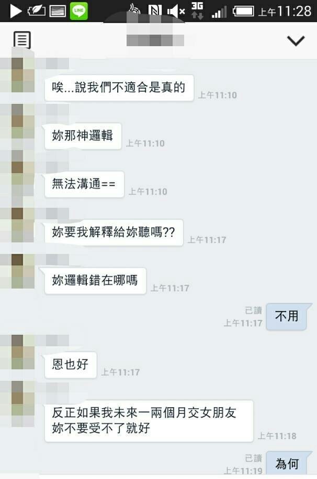Screen dimensions: 317x479
Task: Select the sent message 不用
Action: tap(287, 316)
